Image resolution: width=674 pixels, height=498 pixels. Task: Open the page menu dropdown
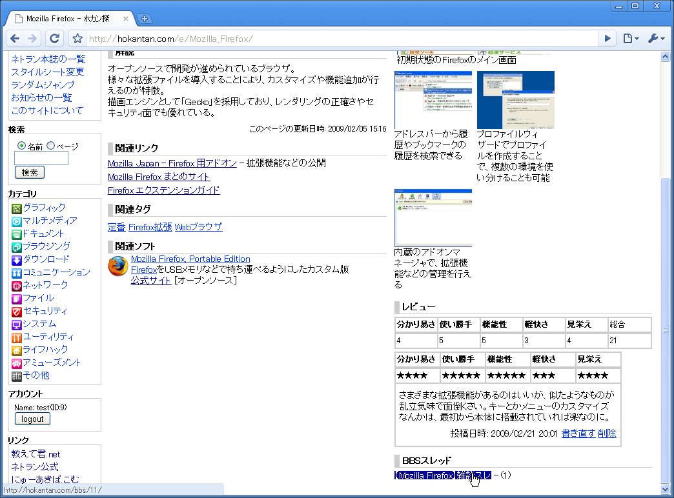click(631, 39)
